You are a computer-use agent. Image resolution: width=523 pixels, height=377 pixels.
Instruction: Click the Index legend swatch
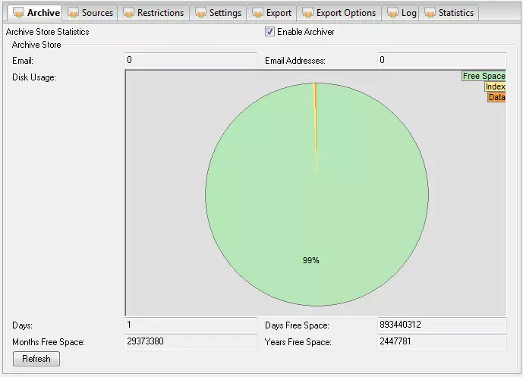pyautogui.click(x=495, y=86)
